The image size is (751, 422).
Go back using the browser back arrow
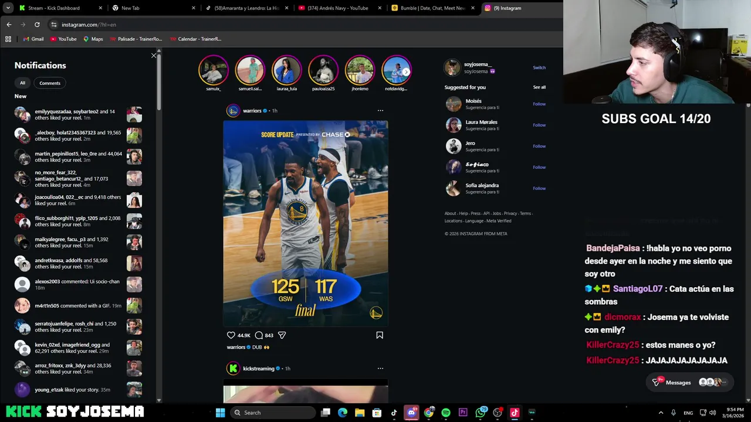(9, 25)
